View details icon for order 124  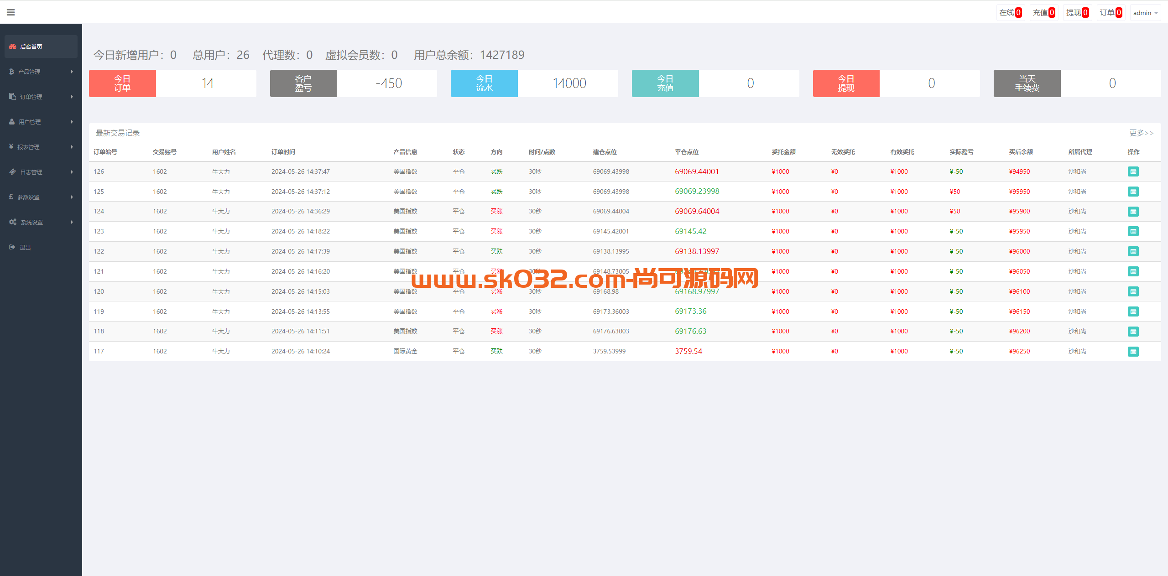[x=1133, y=212]
